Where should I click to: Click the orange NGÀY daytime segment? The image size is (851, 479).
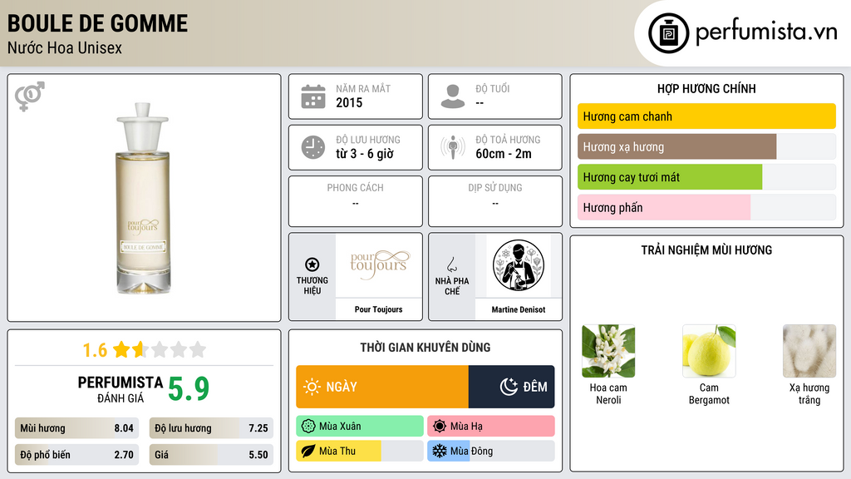click(x=382, y=387)
